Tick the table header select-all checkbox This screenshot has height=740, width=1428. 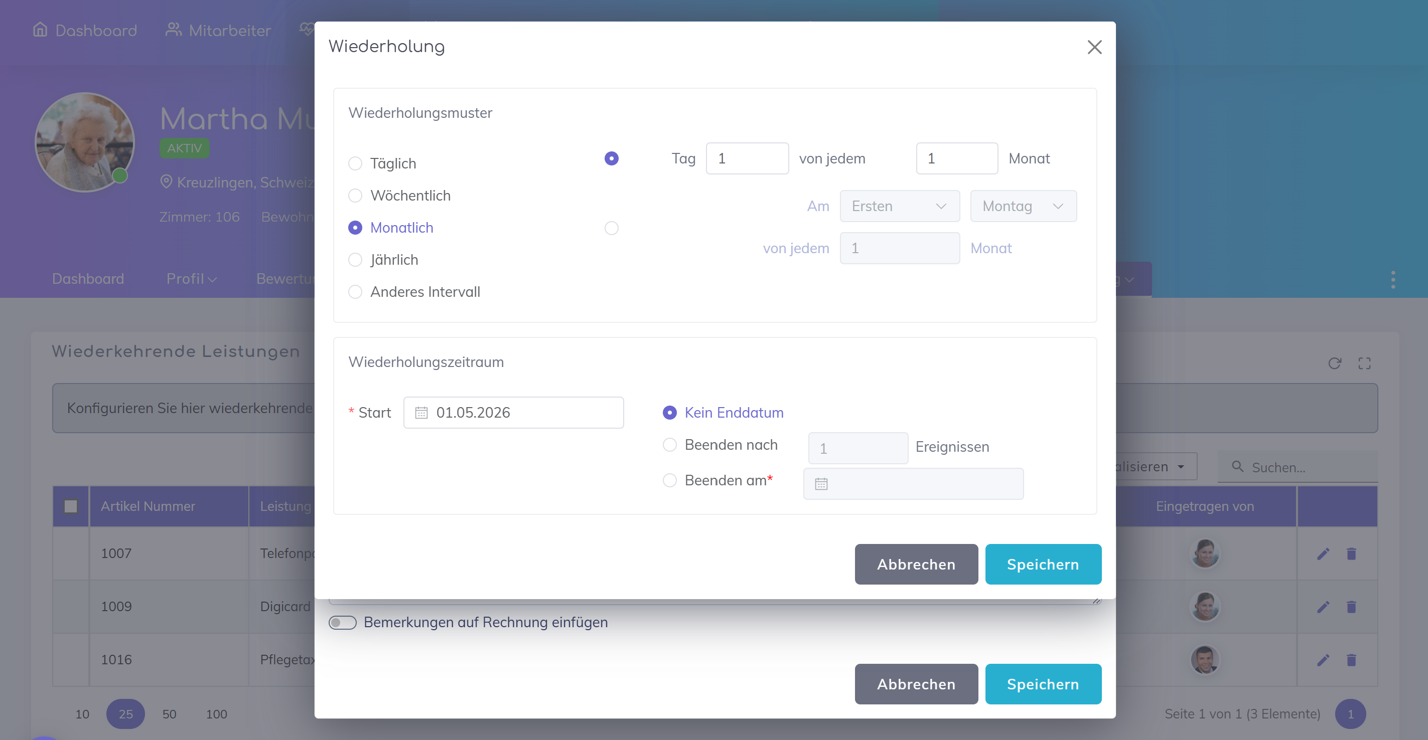(71, 506)
